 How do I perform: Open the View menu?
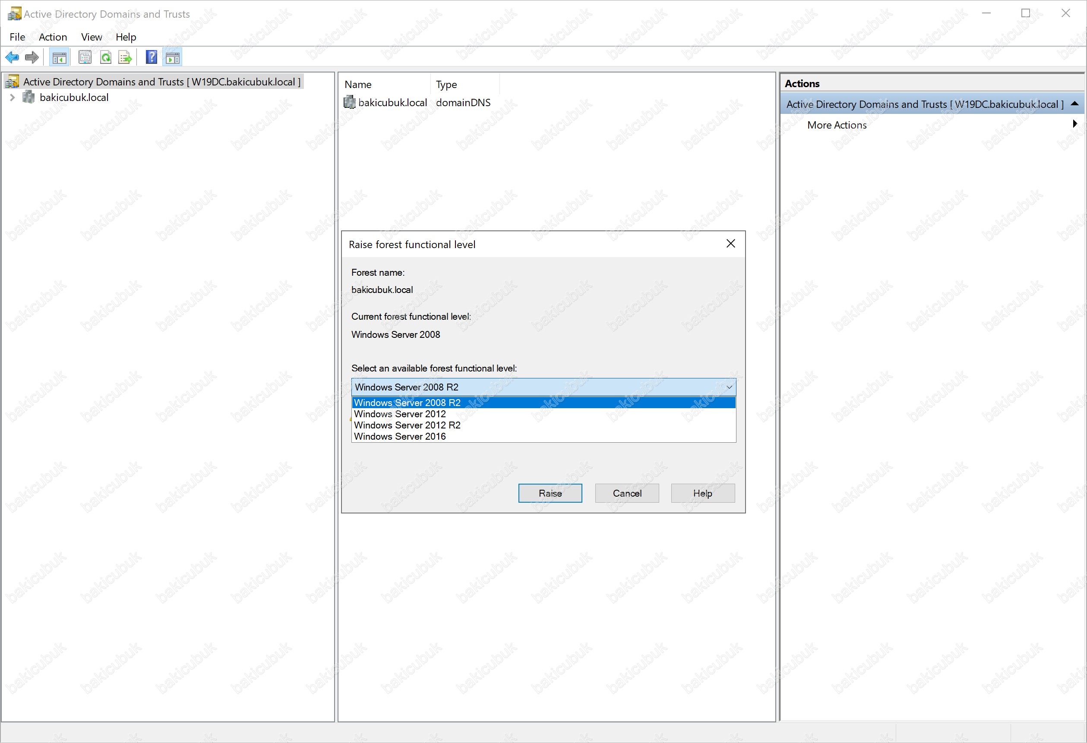(x=91, y=37)
